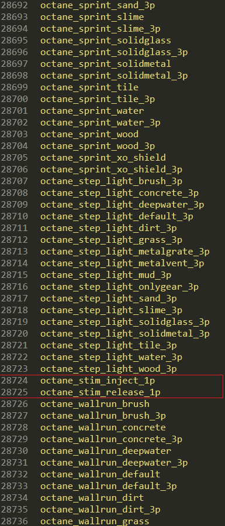The image size is (225, 526).
Task: Click the octane_sprint_slime entry
Action: coord(92,17)
